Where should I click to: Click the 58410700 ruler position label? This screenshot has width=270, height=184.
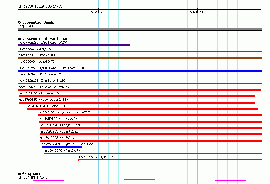tap(197, 12)
